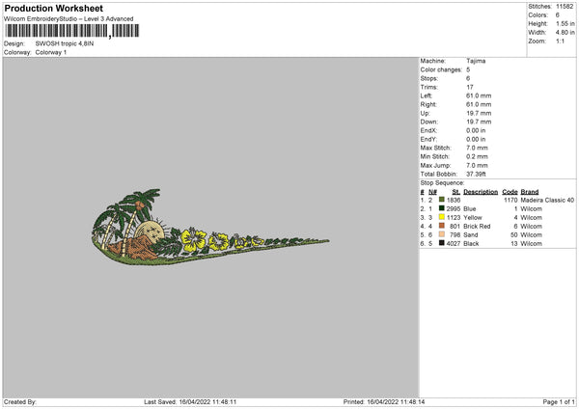This screenshot has height=409, width=579.
Task: Click the Zoom value '1:1'
Action: [560, 41]
